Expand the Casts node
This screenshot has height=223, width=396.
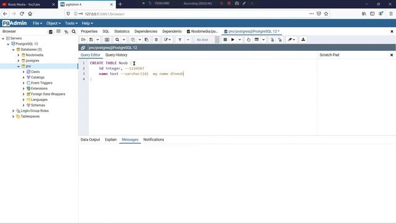tap(24, 72)
